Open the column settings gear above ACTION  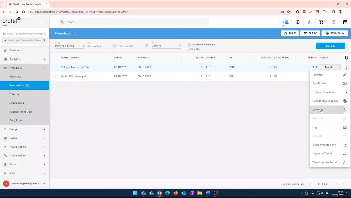click(x=346, y=57)
